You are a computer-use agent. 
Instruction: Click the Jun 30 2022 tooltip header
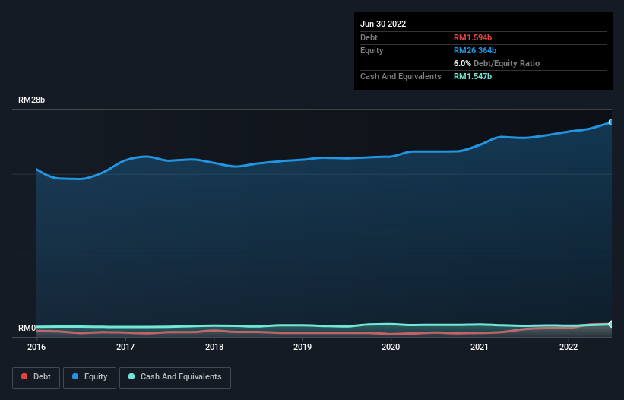click(383, 24)
